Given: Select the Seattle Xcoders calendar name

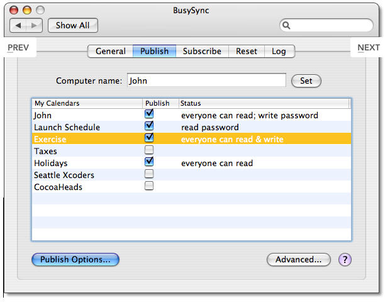Looking at the screenshot, I should tap(64, 175).
